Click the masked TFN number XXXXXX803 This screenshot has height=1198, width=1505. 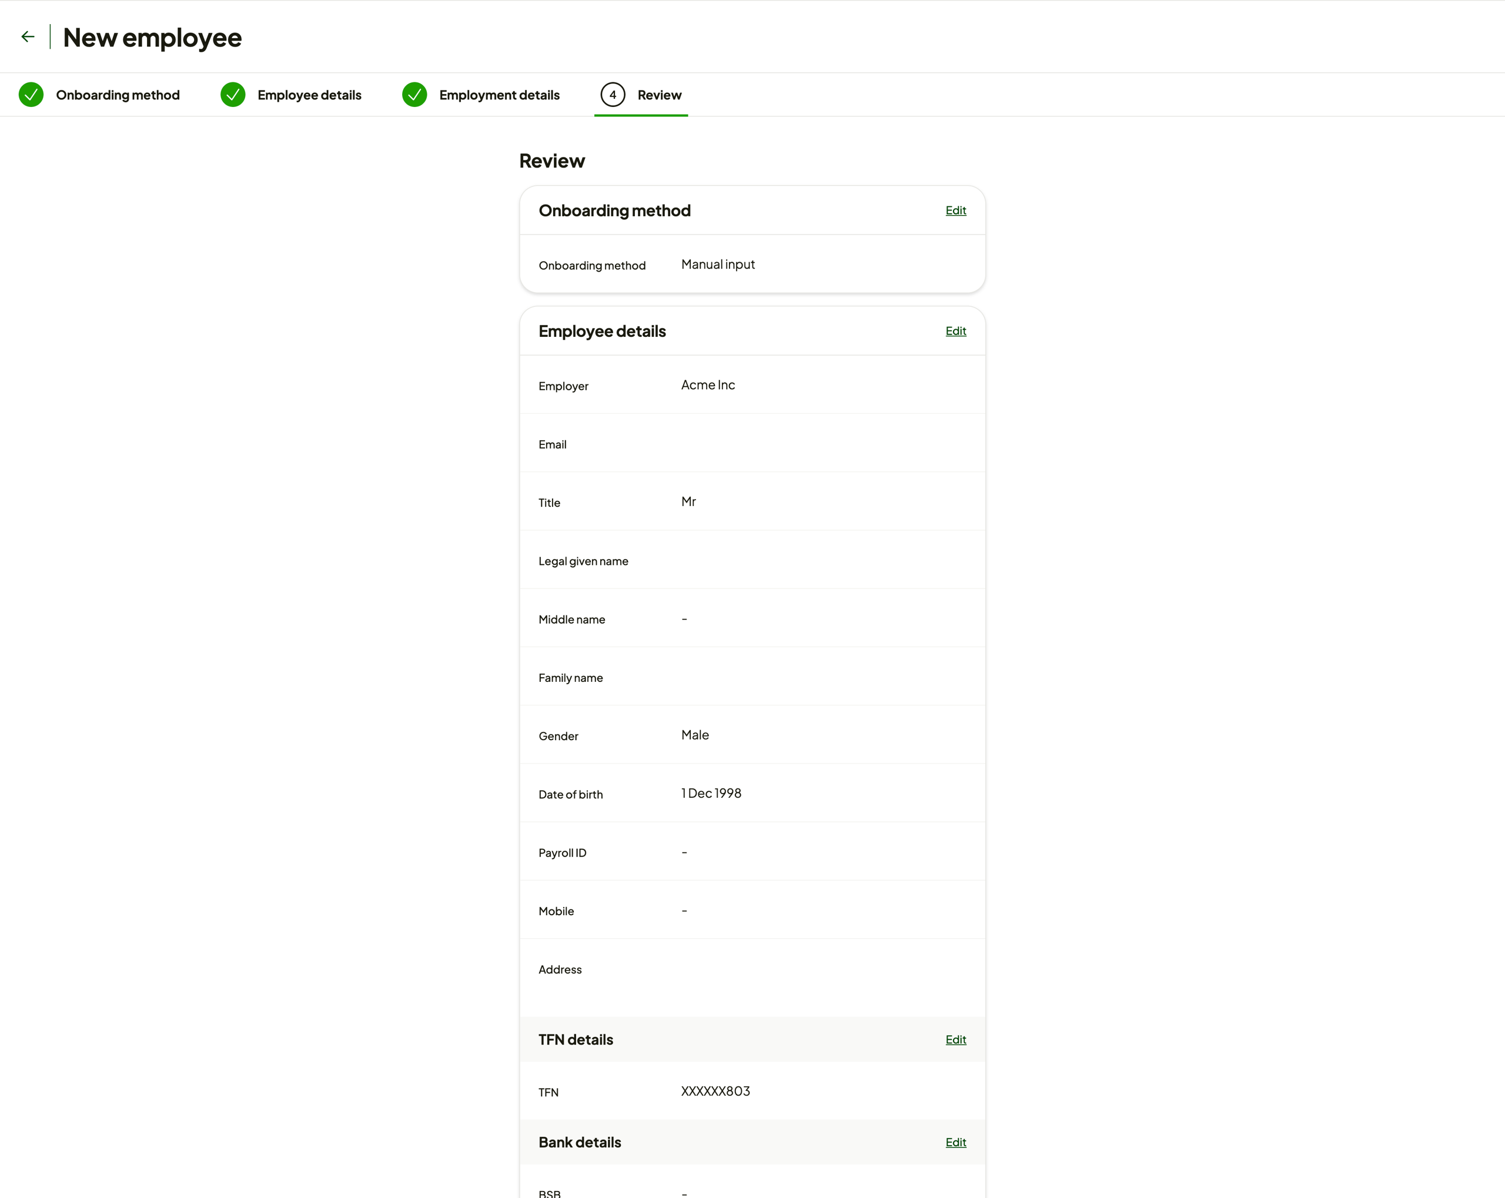pos(715,1091)
